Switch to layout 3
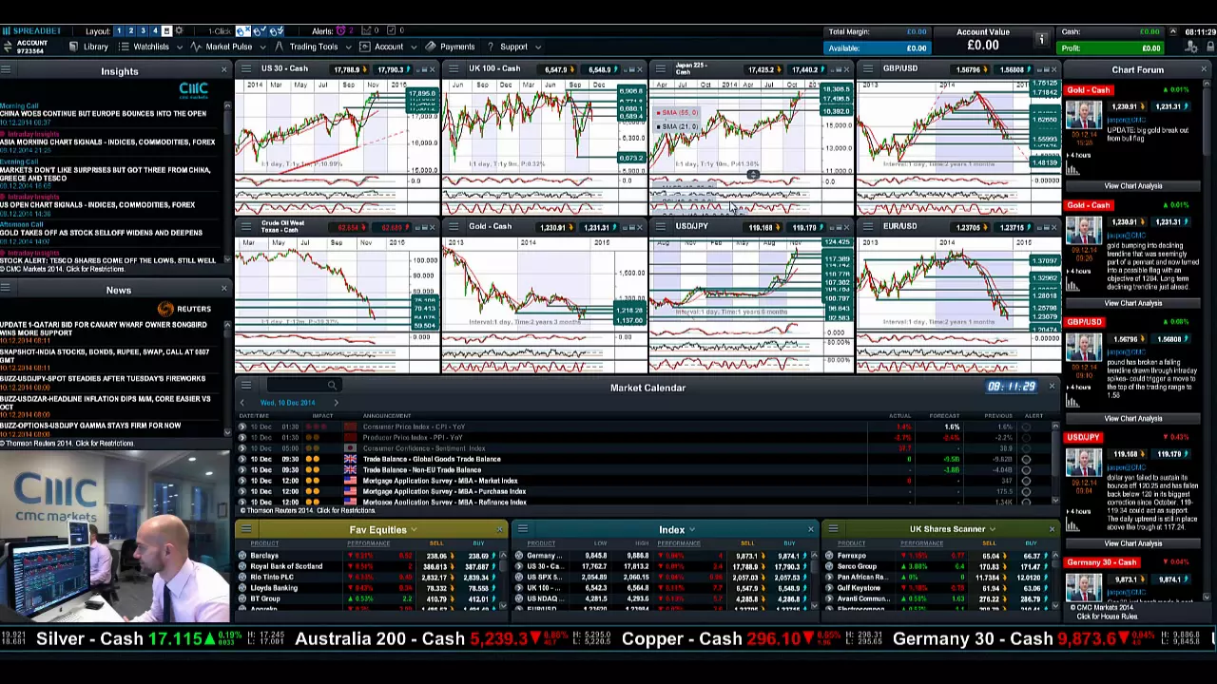Screen dimensions: 1217x684 pos(143,31)
